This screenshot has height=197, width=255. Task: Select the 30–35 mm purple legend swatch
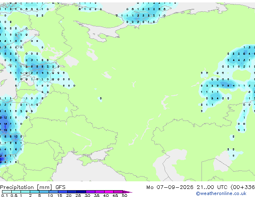click(x=90, y=192)
